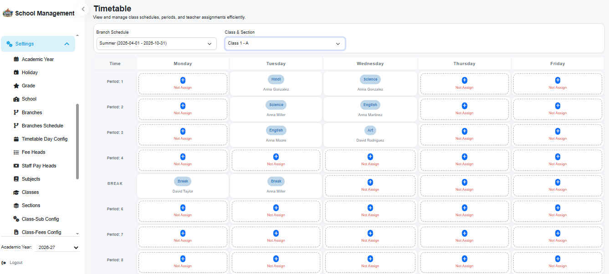Image resolution: width=609 pixels, height=274 pixels.
Task: Collapse the Settings menu chevron
Action: pyautogui.click(x=67, y=44)
